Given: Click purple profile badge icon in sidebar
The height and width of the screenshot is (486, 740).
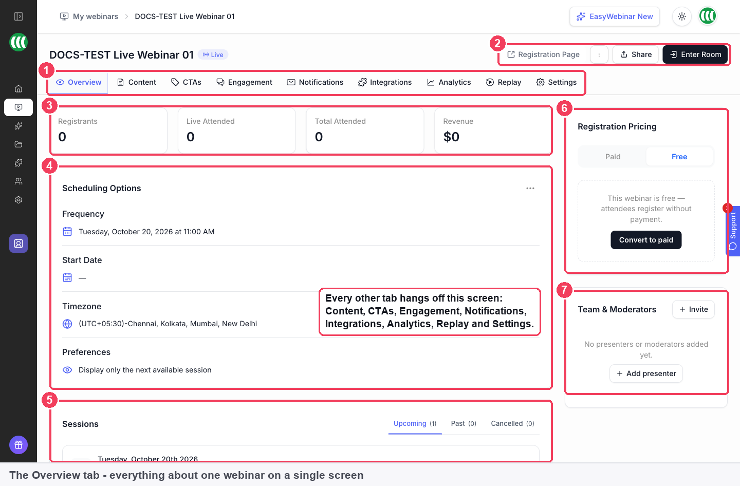Looking at the screenshot, I should pyautogui.click(x=18, y=244).
